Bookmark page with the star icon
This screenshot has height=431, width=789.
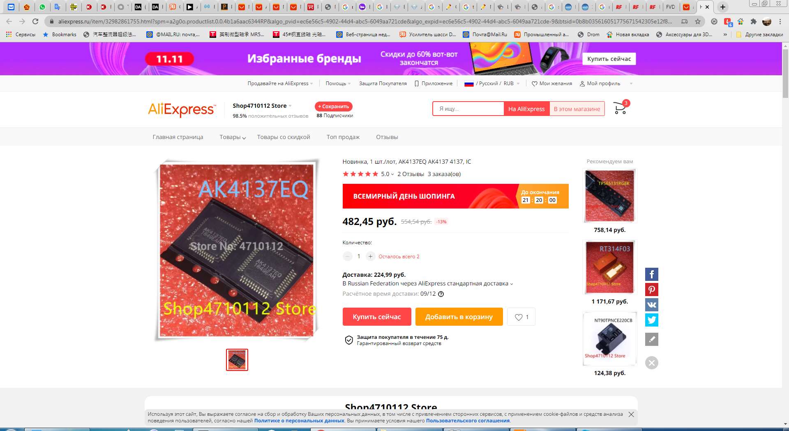698,21
